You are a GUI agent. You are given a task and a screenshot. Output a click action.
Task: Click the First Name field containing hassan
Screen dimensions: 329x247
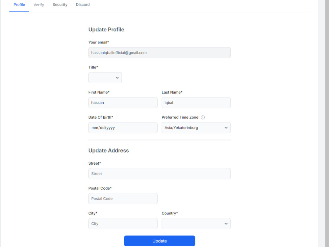tap(123, 102)
